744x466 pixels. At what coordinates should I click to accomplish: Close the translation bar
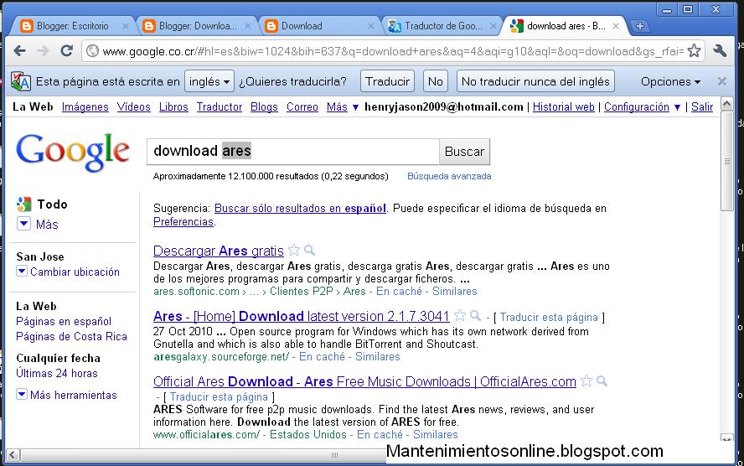tap(722, 81)
